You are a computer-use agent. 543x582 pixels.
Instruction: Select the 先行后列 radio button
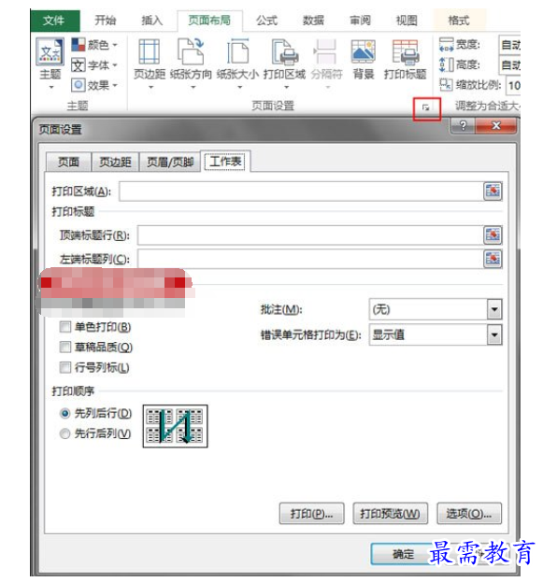pyautogui.click(x=65, y=433)
